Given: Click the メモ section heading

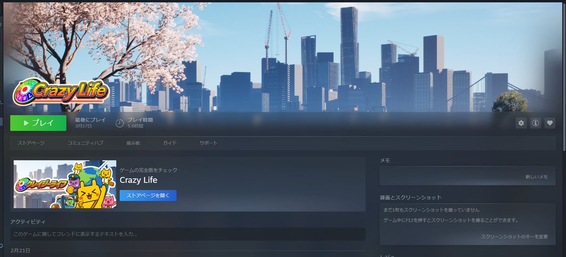Looking at the screenshot, I should pos(385,160).
